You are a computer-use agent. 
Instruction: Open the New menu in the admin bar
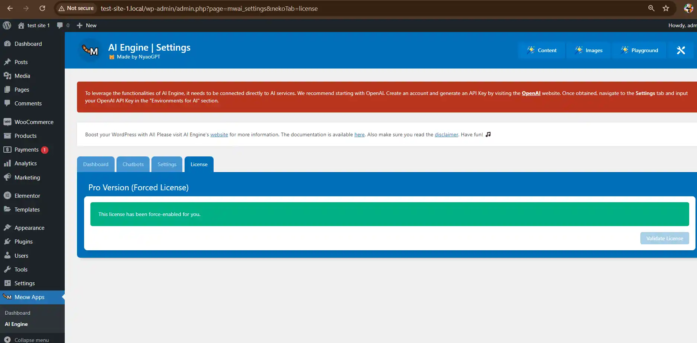pos(86,25)
